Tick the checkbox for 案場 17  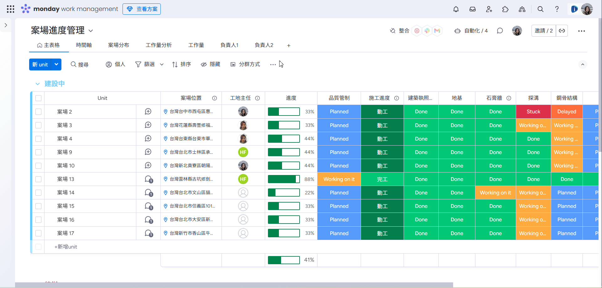39,233
